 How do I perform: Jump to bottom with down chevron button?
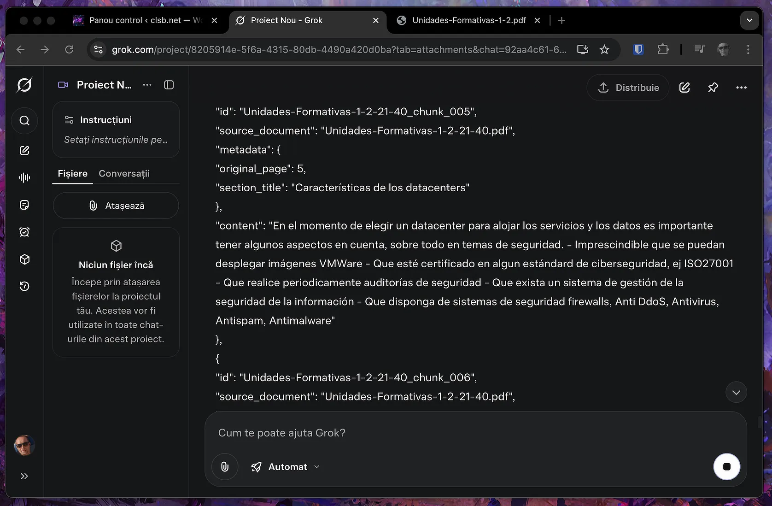[x=736, y=393]
